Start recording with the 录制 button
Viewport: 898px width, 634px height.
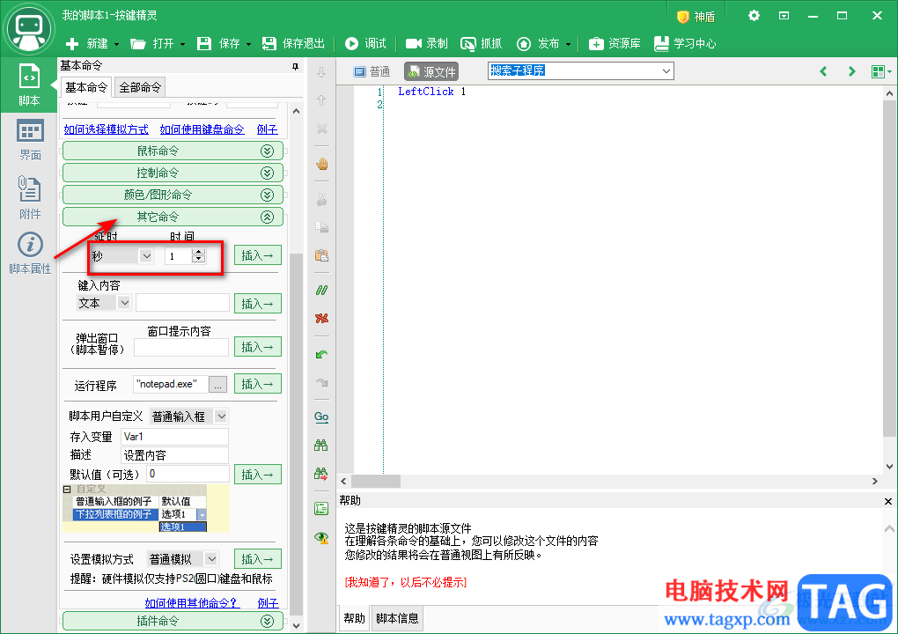(426, 43)
